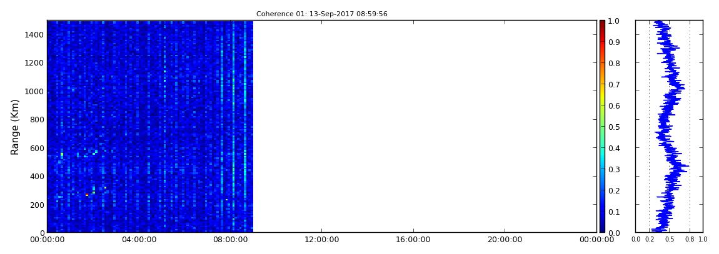
Task: Click the bright cyan vertical stripe near 08:00:00
Action: pos(233,127)
